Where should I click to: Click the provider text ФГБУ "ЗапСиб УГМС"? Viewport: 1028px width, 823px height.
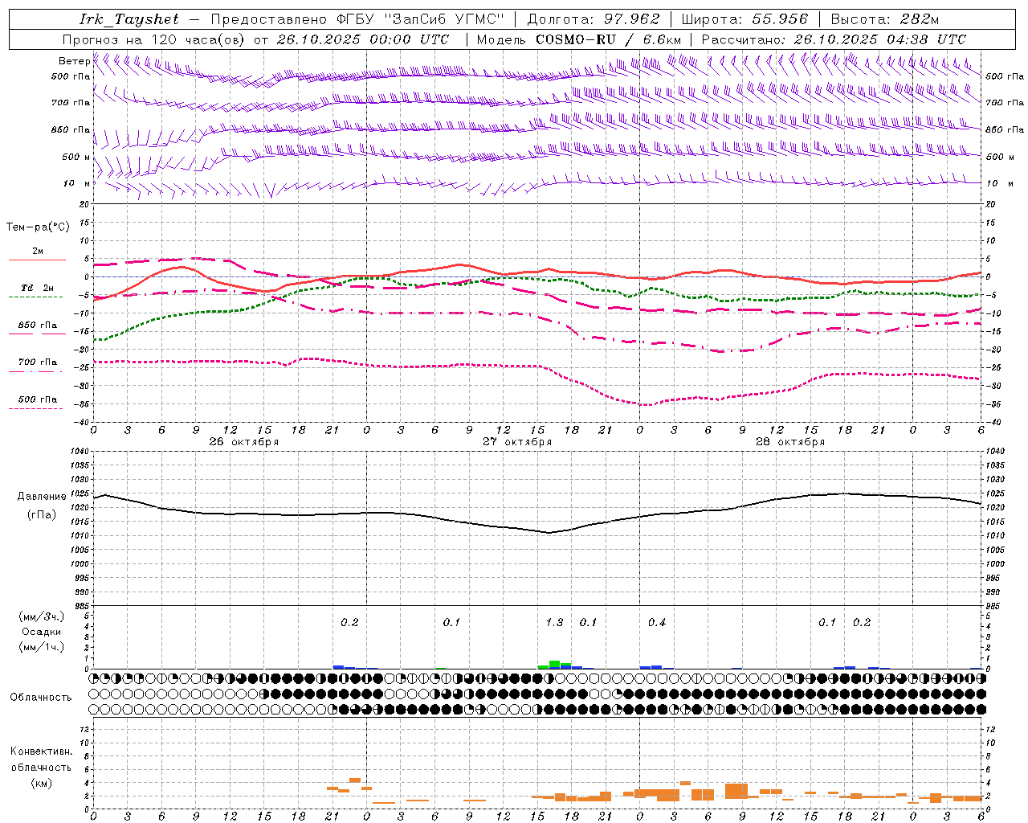422,19
